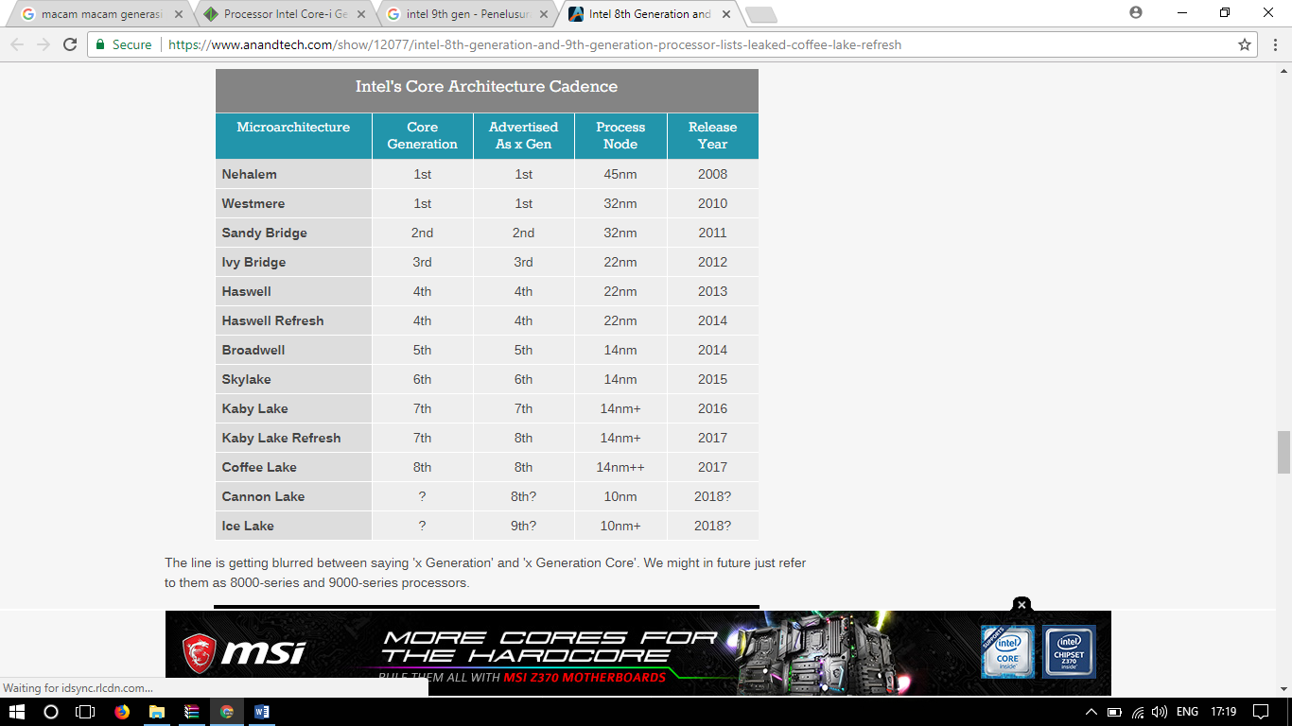Click the 'Skylake' row label
The width and height of the screenshot is (1292, 726).
point(246,379)
